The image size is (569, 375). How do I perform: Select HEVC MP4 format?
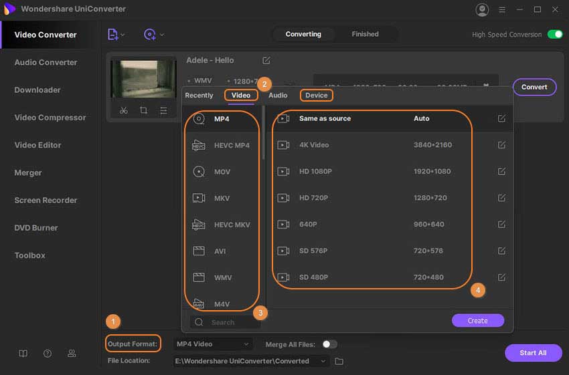(222, 145)
